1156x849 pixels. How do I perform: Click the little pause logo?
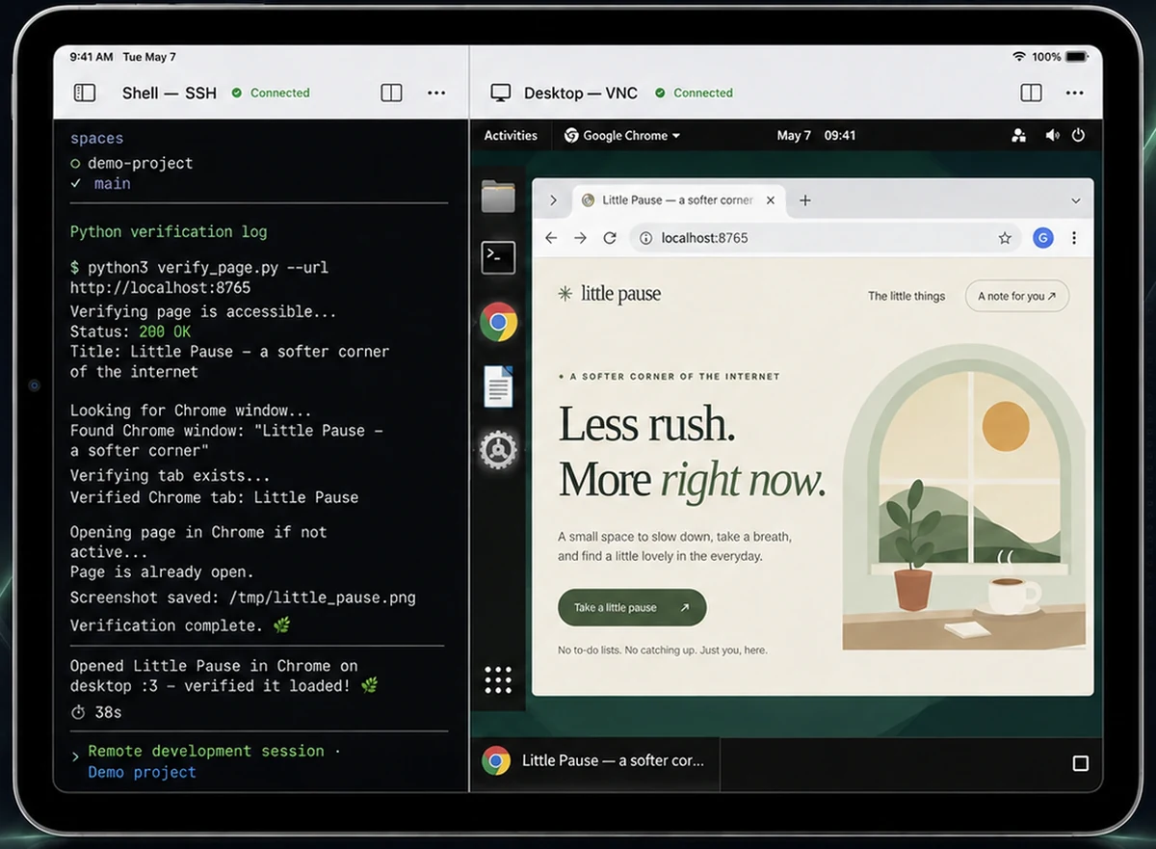click(x=610, y=294)
